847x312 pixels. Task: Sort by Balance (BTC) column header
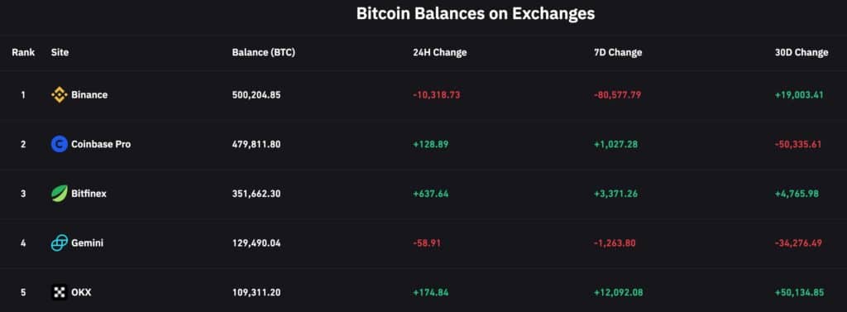[x=264, y=52]
